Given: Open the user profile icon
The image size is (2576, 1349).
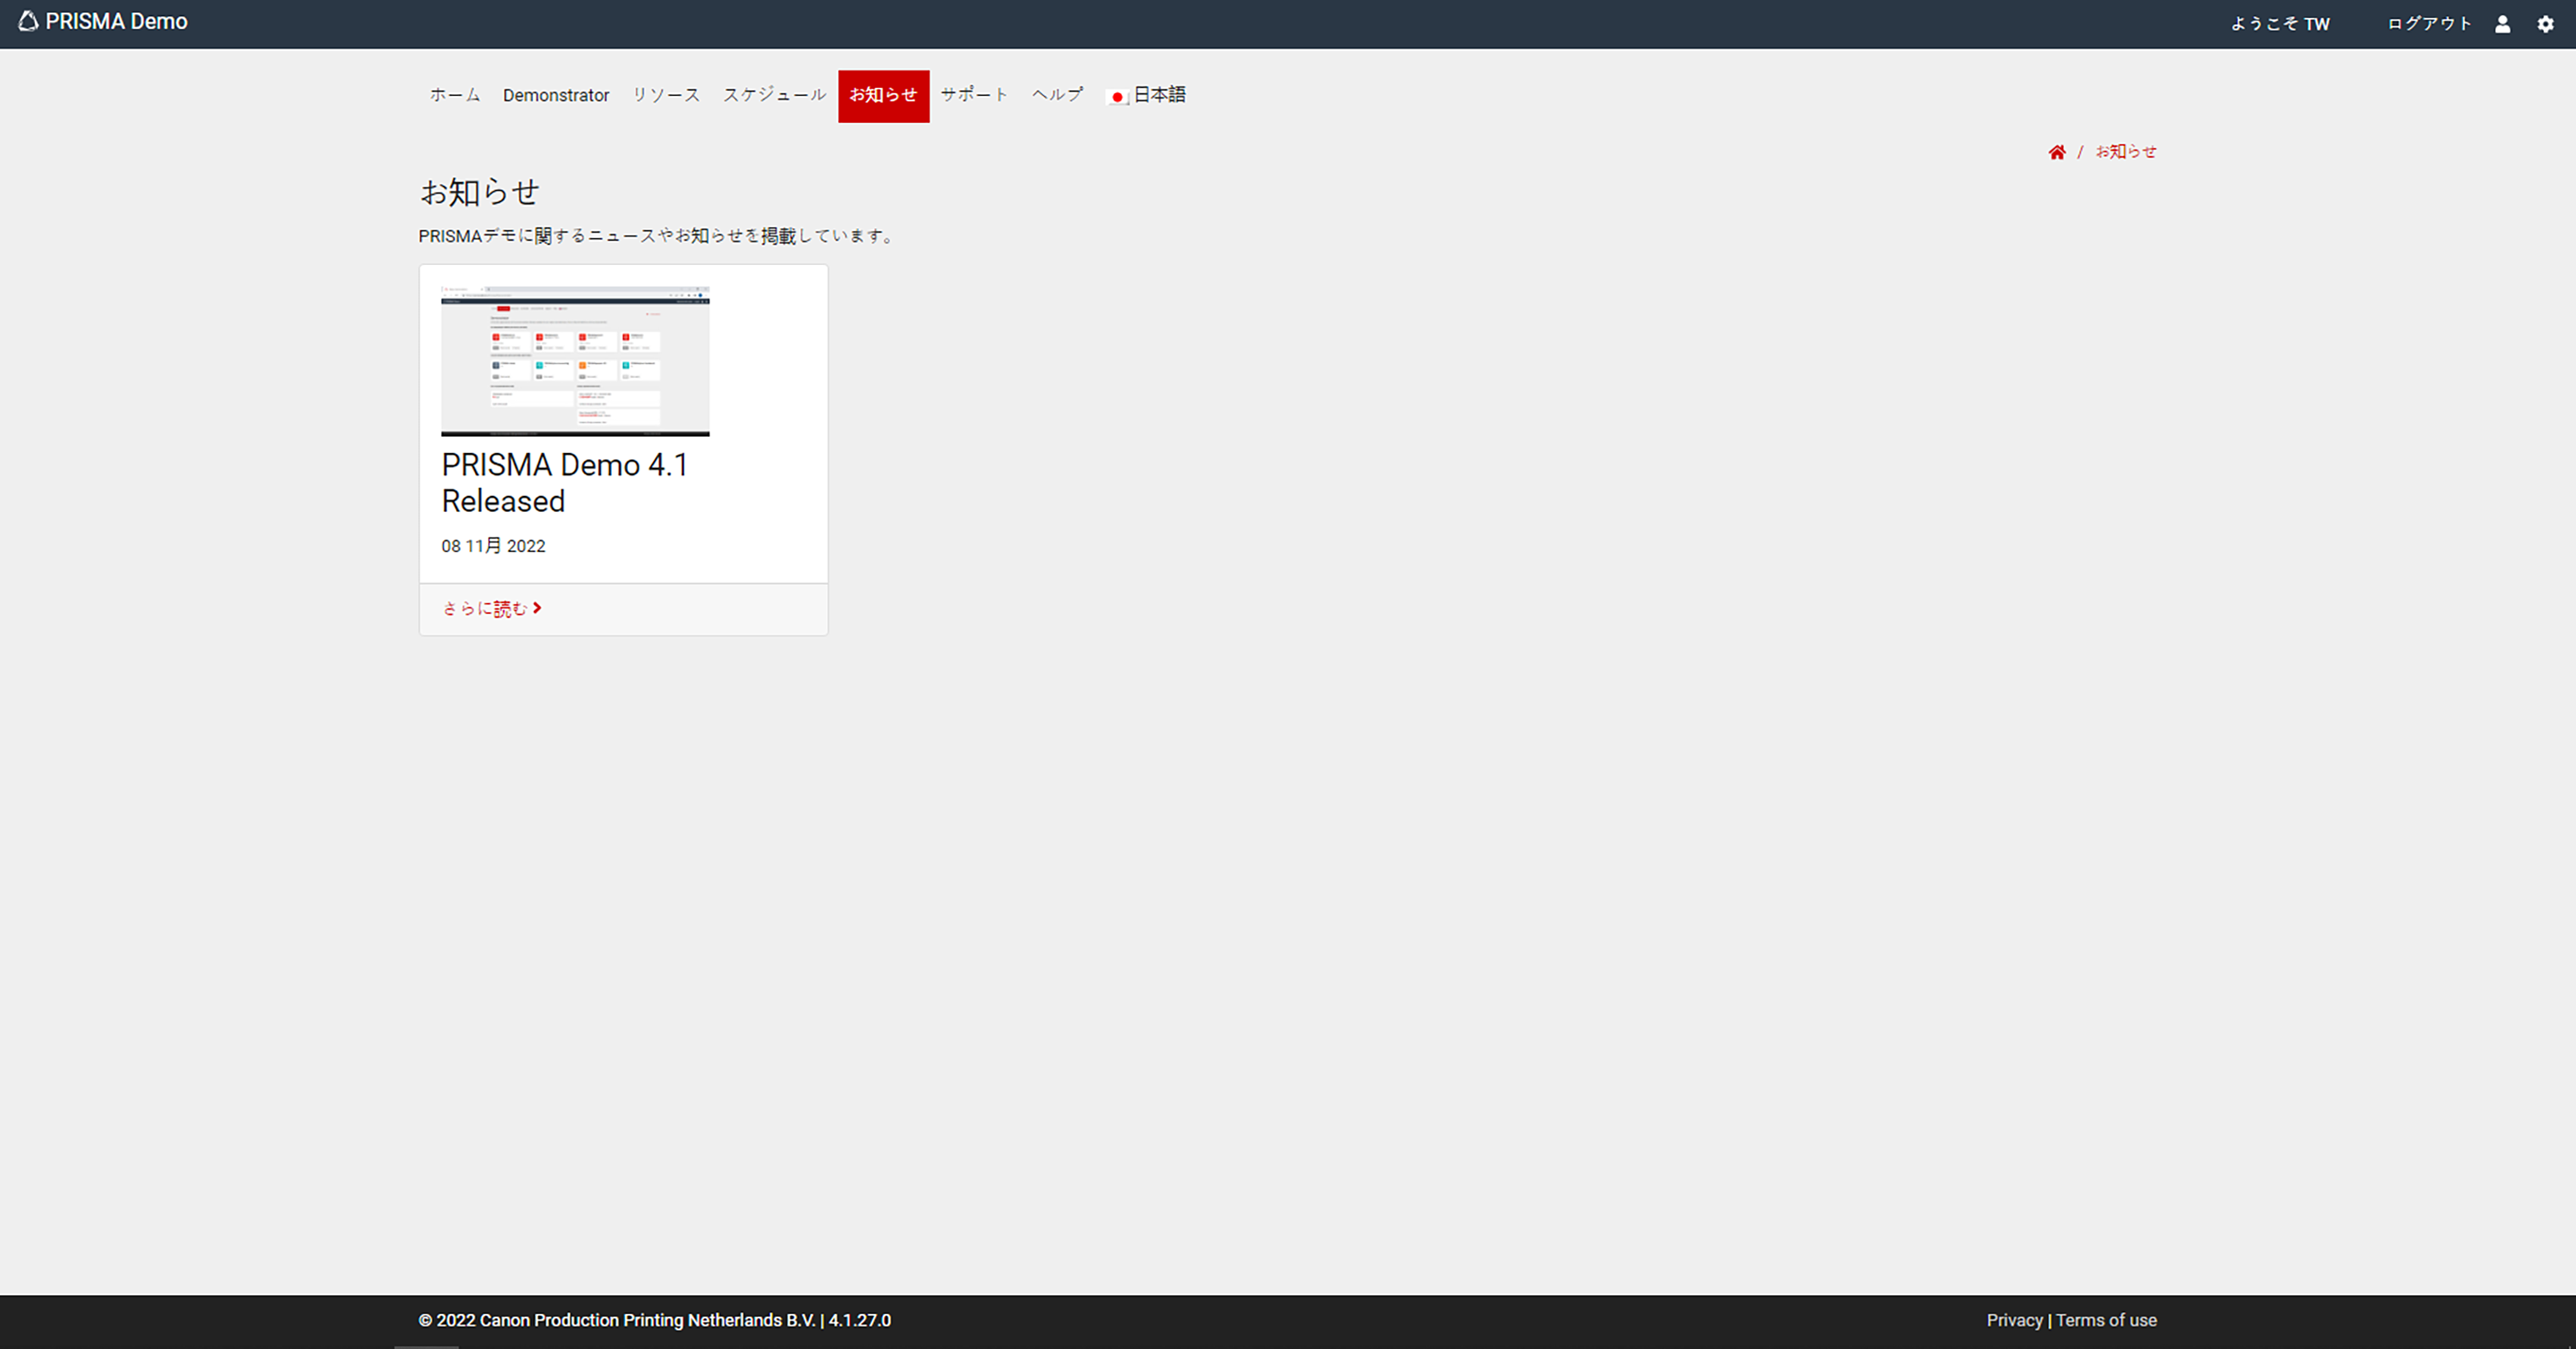Looking at the screenshot, I should (2502, 24).
